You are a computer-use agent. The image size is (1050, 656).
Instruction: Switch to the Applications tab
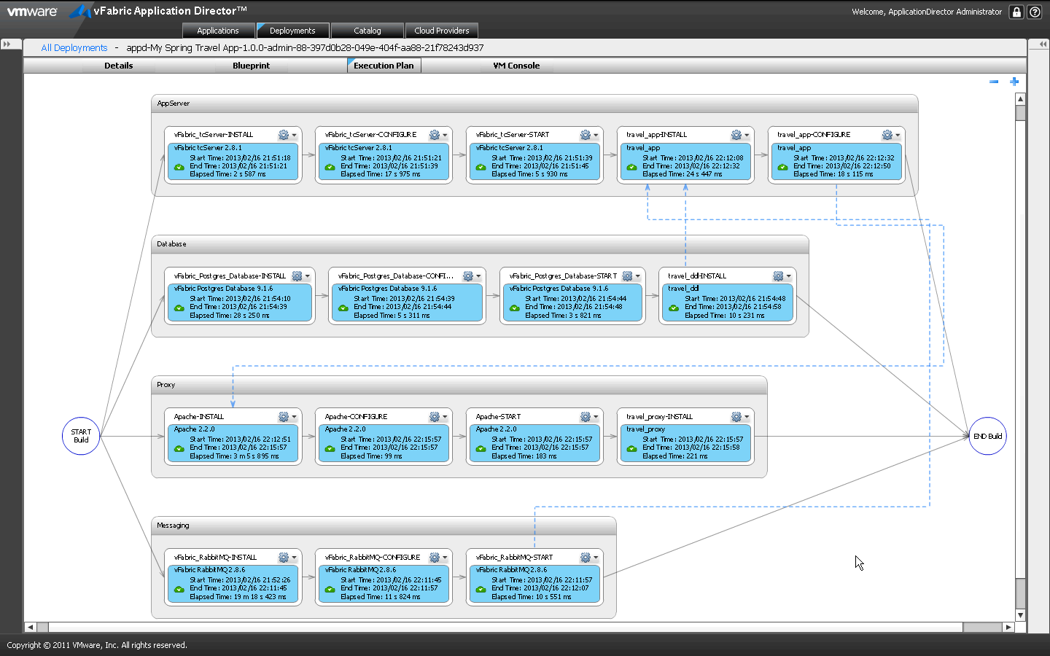[x=218, y=31]
